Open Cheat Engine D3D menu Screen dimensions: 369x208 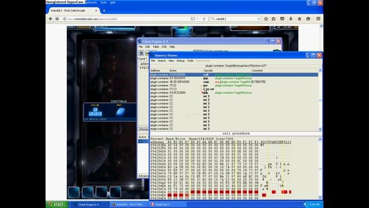164,47
